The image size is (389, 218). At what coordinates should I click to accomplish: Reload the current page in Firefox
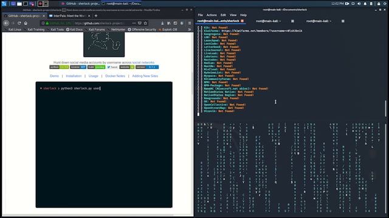tap(19, 23)
